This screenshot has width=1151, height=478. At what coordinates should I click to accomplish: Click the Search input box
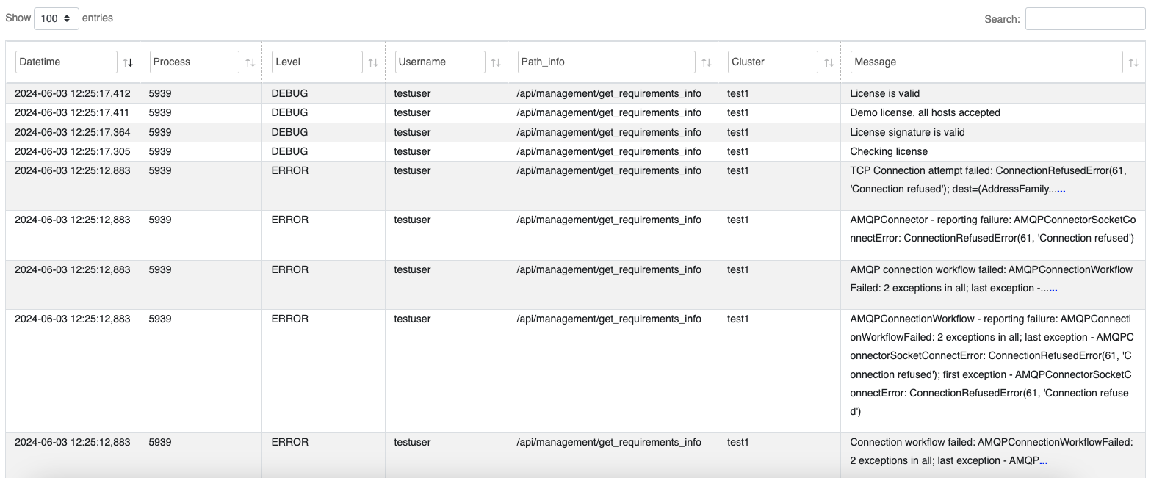pos(1084,19)
